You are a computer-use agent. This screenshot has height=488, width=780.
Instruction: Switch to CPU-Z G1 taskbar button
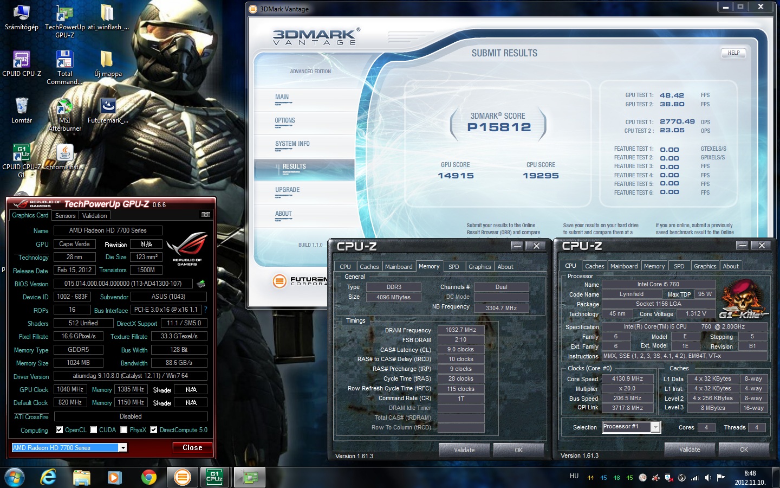[x=215, y=477]
